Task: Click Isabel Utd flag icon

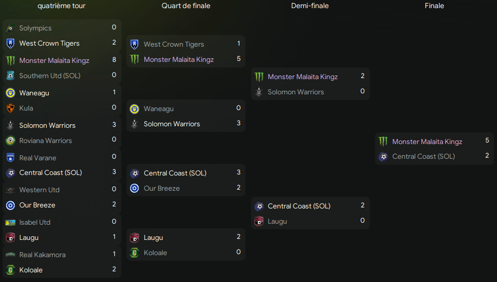Action: point(11,223)
